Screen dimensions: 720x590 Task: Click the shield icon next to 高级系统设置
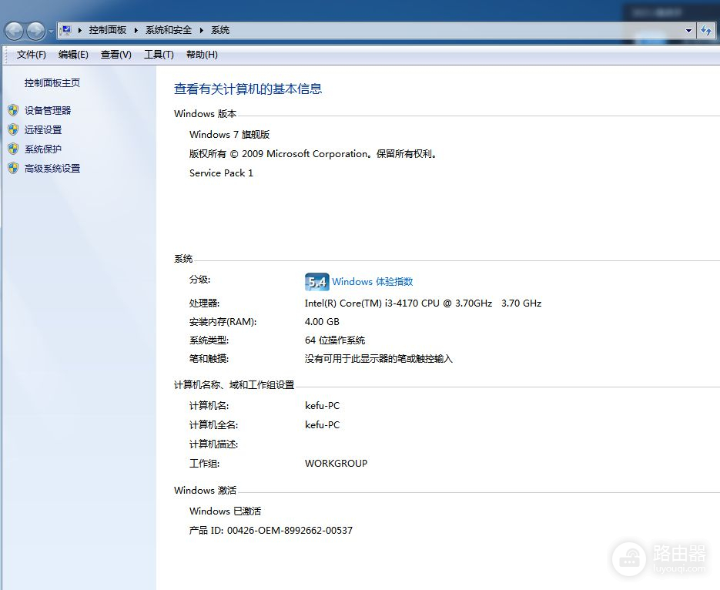[x=13, y=169]
